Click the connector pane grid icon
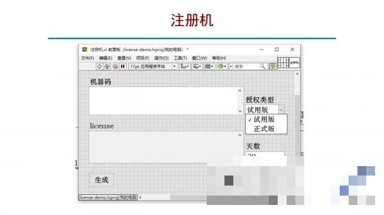Image resolution: width=384 pixels, height=215 pixels. [x=283, y=62]
